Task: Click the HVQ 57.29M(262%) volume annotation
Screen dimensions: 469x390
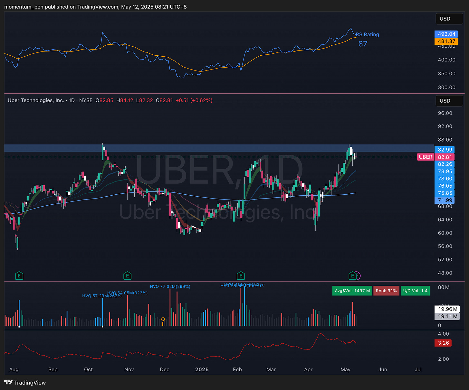Action: click(102, 296)
